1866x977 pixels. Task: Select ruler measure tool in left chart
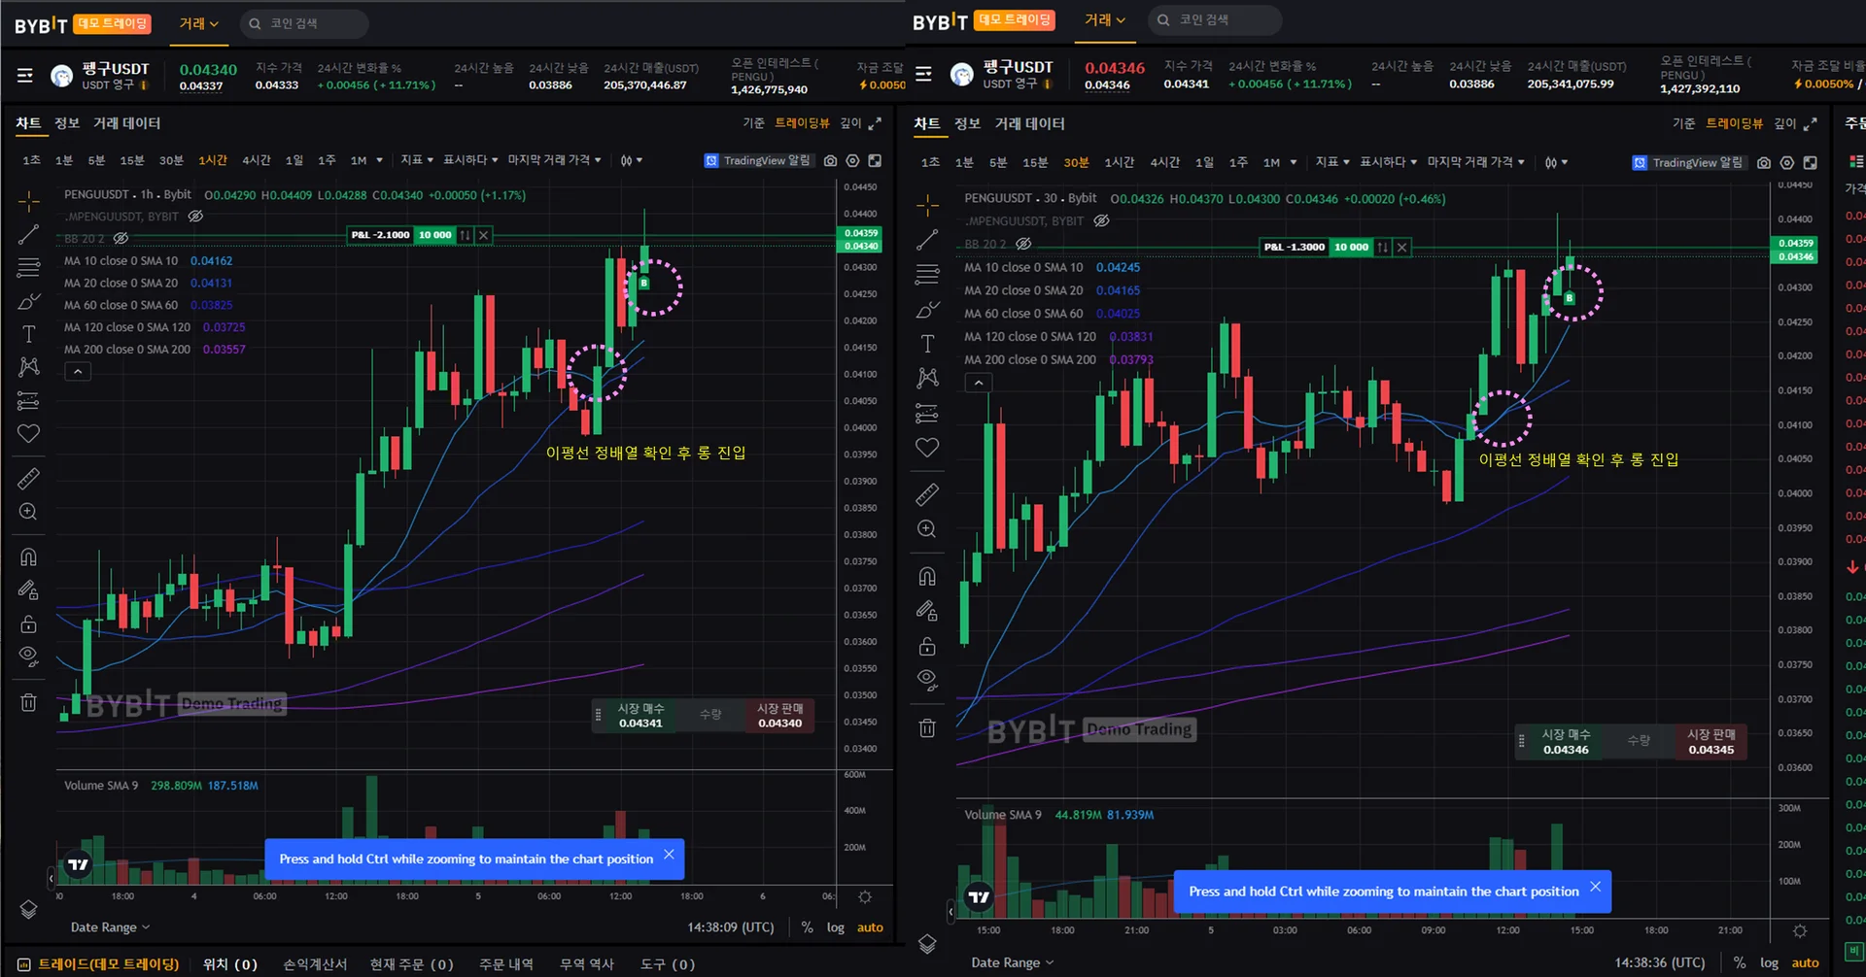click(x=29, y=478)
